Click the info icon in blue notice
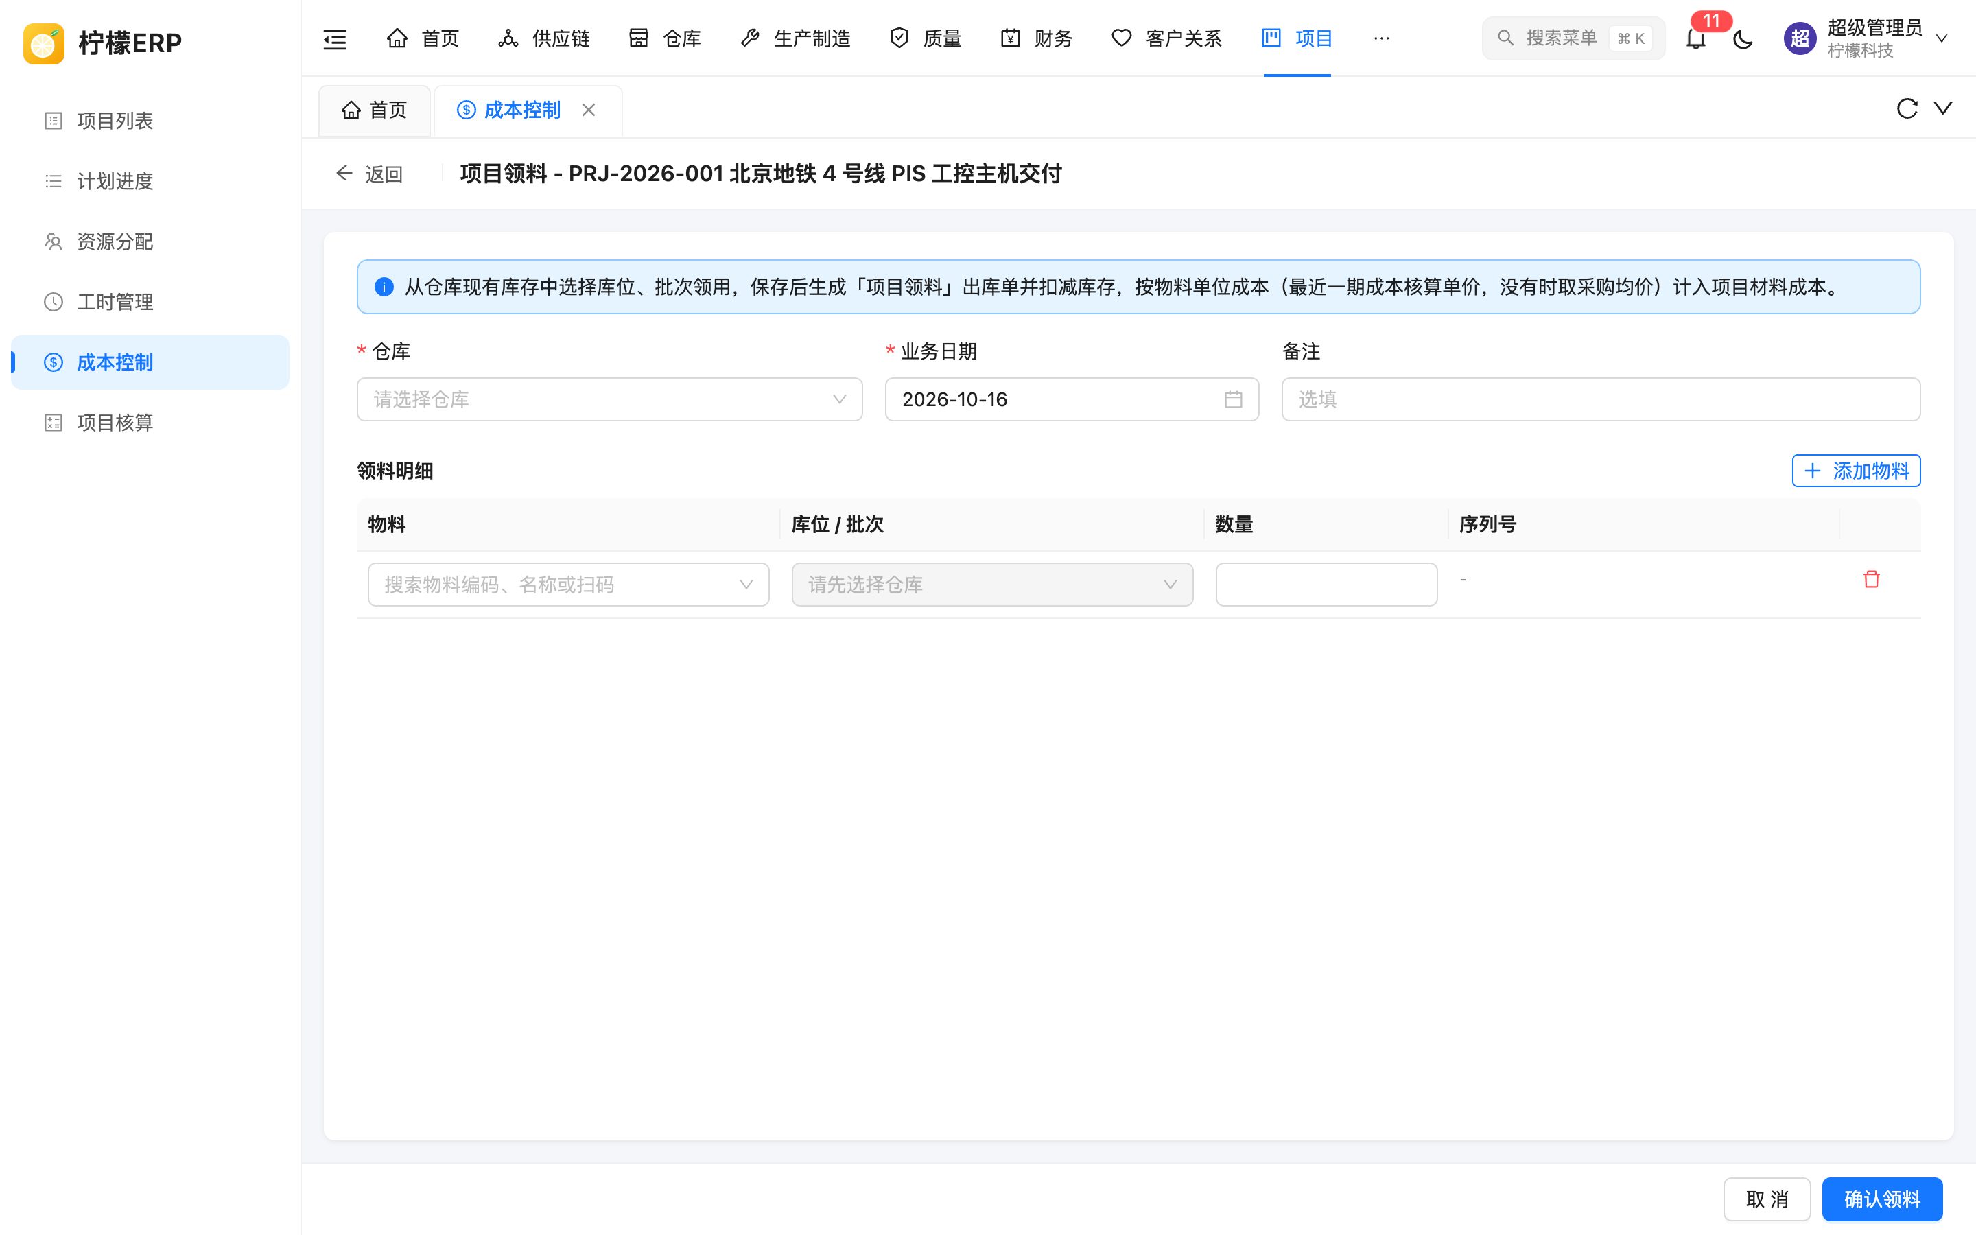The image size is (1976, 1235). pos(384,287)
